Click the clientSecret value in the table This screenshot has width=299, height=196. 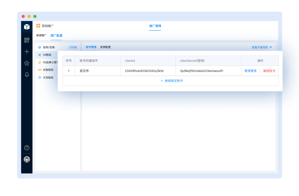[202, 71]
